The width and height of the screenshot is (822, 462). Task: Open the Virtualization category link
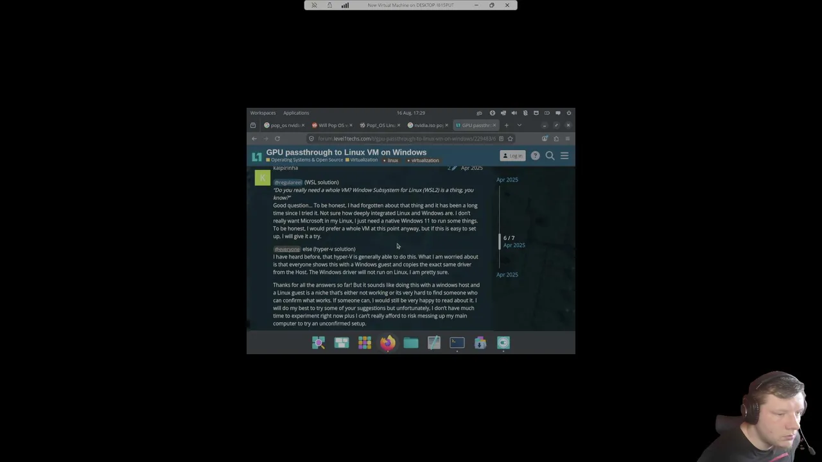pyautogui.click(x=362, y=160)
